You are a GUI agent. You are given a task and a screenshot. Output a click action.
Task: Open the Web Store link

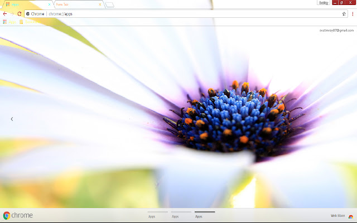pyautogui.click(x=342, y=216)
